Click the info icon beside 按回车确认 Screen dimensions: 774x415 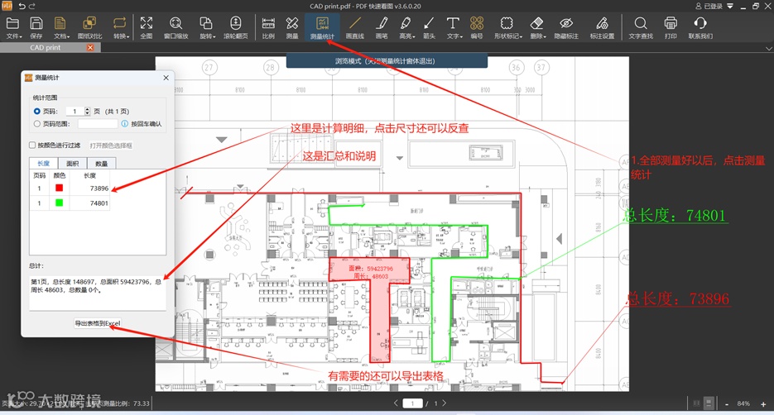tap(124, 124)
